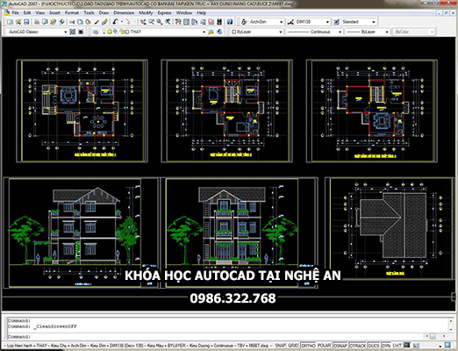This screenshot has width=458, height=351.
Task: Open the status bar tray menu arrow
Action: coord(440,347)
